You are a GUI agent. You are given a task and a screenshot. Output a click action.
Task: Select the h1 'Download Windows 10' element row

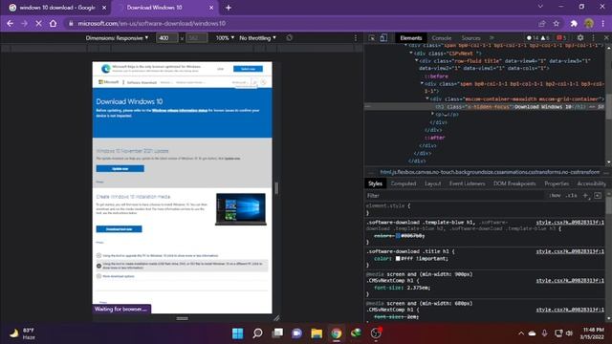click(484, 106)
